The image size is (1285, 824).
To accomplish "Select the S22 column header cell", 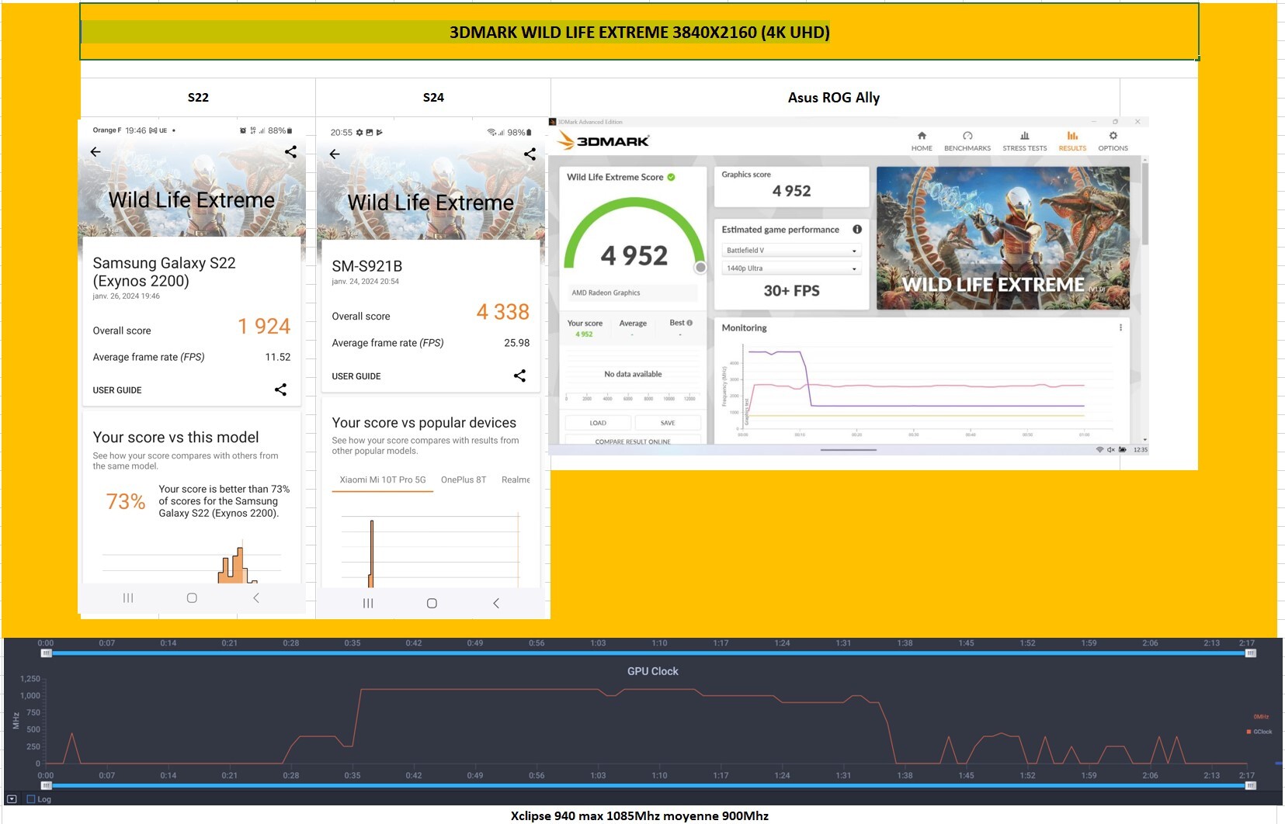I will (x=198, y=97).
